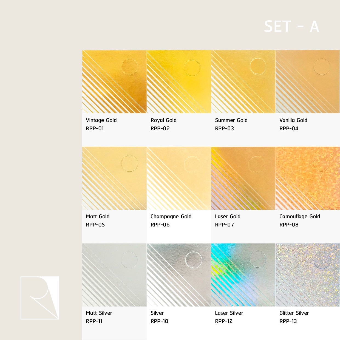
Task: Pick the Camouflage Gold swatch
Action: click(x=308, y=178)
